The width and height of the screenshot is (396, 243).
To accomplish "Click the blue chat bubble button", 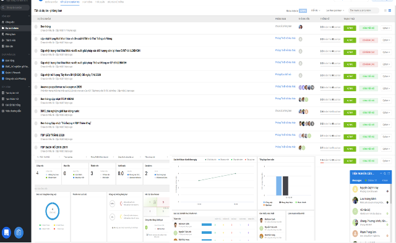I will (x=6, y=233).
